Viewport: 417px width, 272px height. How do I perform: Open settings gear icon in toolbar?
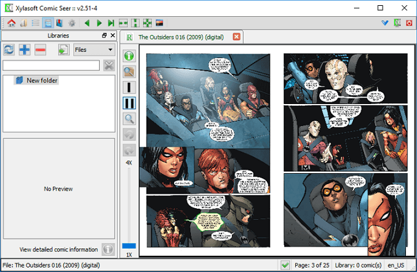(72, 23)
